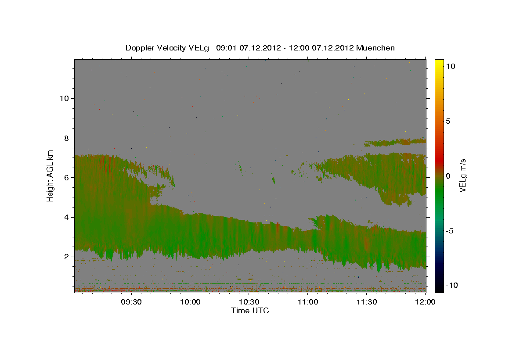The width and height of the screenshot is (527, 351).
Task: Click the black bottom of the colorbar
Action: pyautogui.click(x=439, y=287)
